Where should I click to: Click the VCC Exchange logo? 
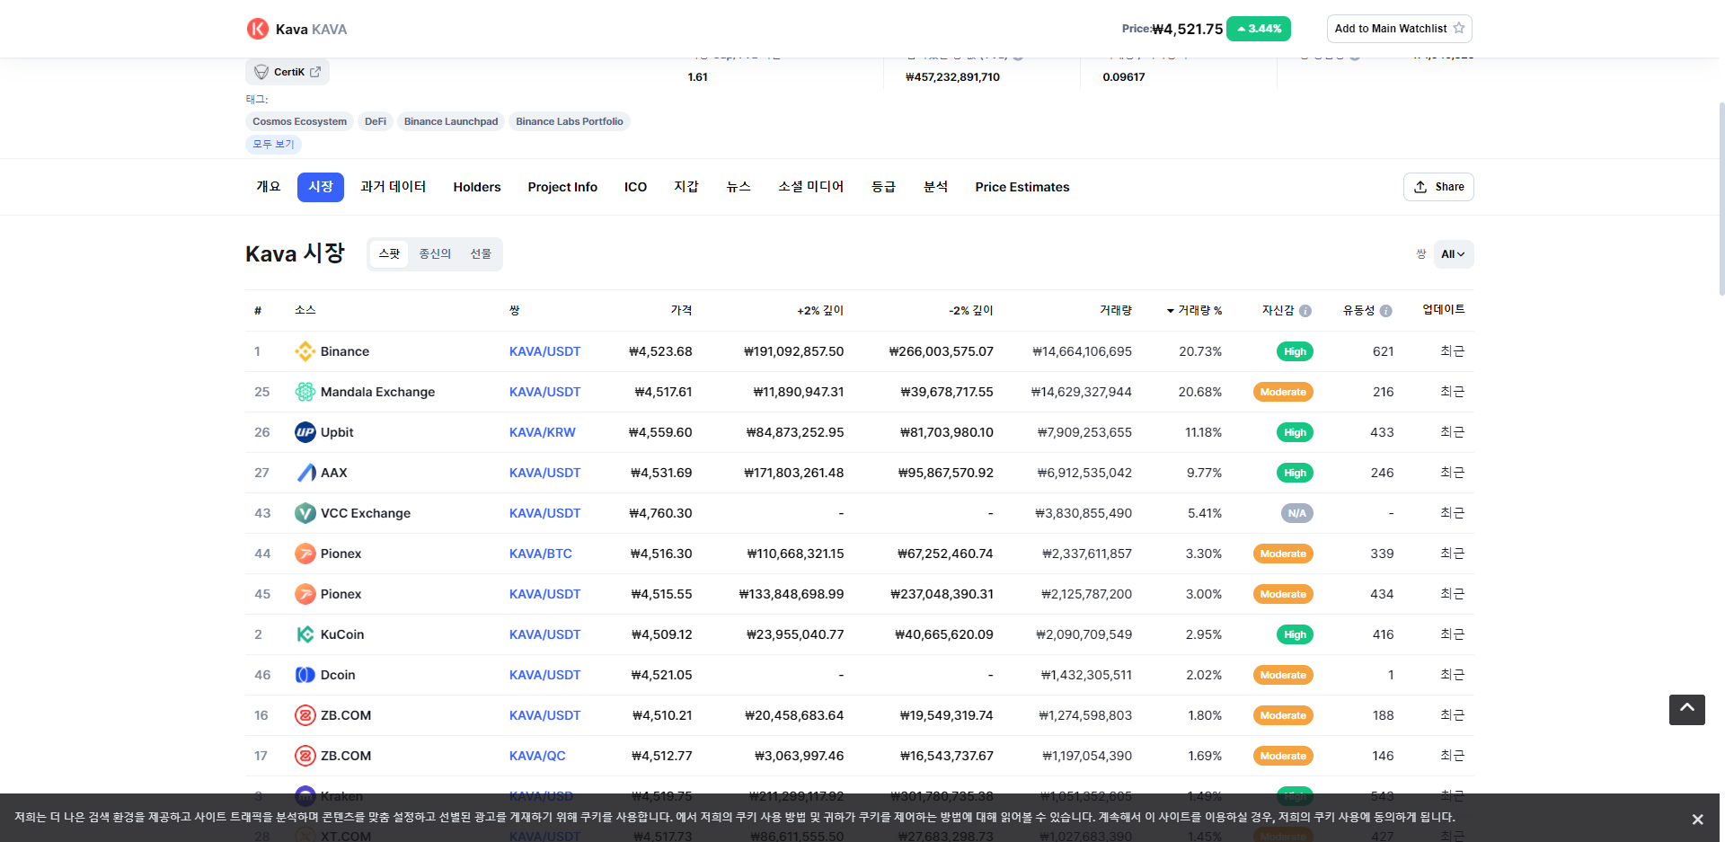click(x=305, y=513)
